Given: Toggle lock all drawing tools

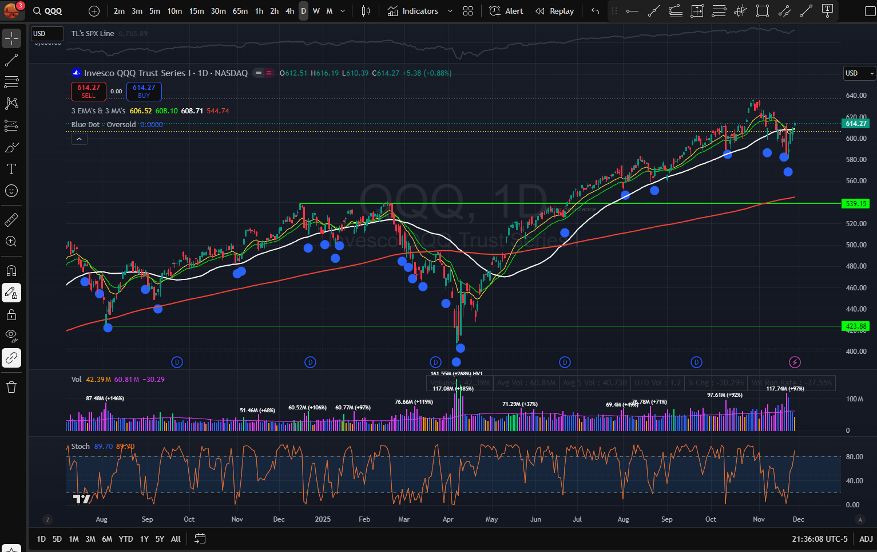Looking at the screenshot, I should coord(11,314).
